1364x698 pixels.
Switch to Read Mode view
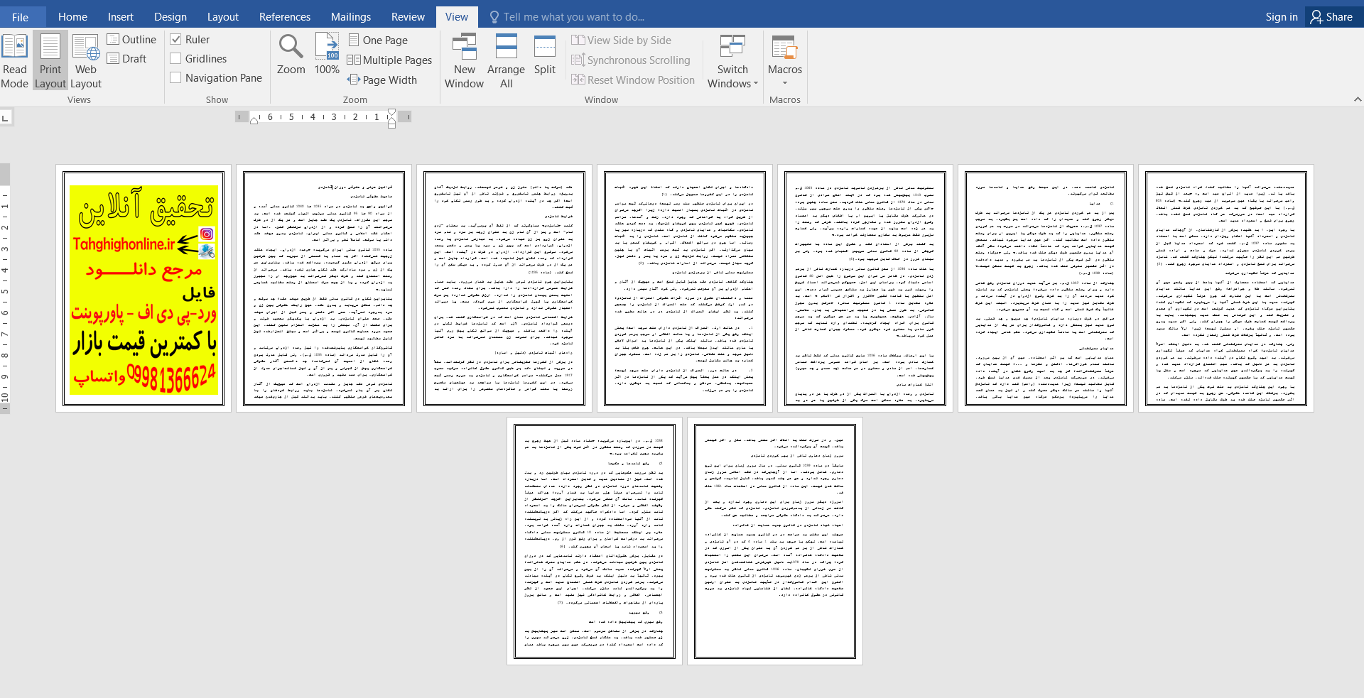pyautogui.click(x=14, y=61)
